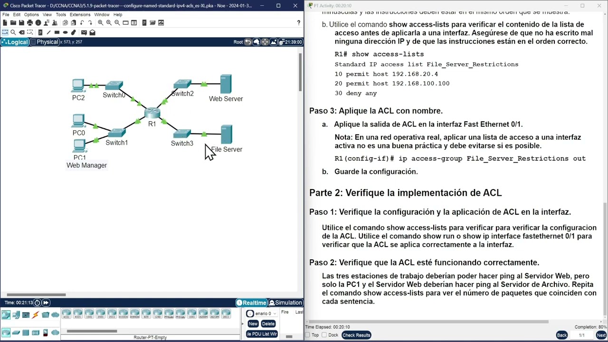Open the Options menu
This screenshot has height=342, width=608.
pyautogui.click(x=31, y=15)
